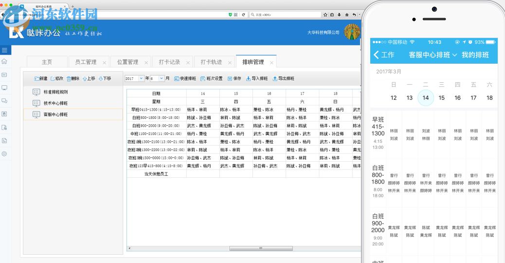Click the peacock user avatar

352,32
